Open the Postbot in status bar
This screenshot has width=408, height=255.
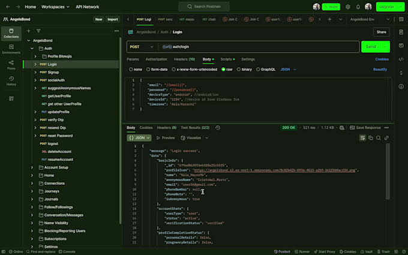[x=282, y=251]
